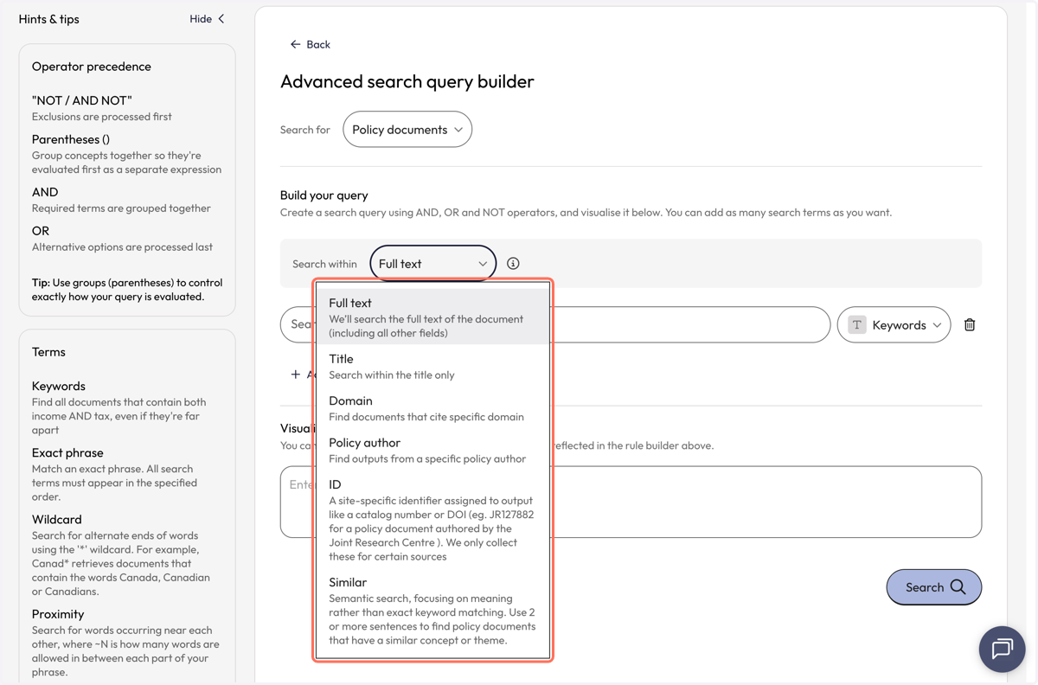Viewport: 1038px width, 685px height.
Task: Delete search term with trash icon
Action: pos(970,325)
